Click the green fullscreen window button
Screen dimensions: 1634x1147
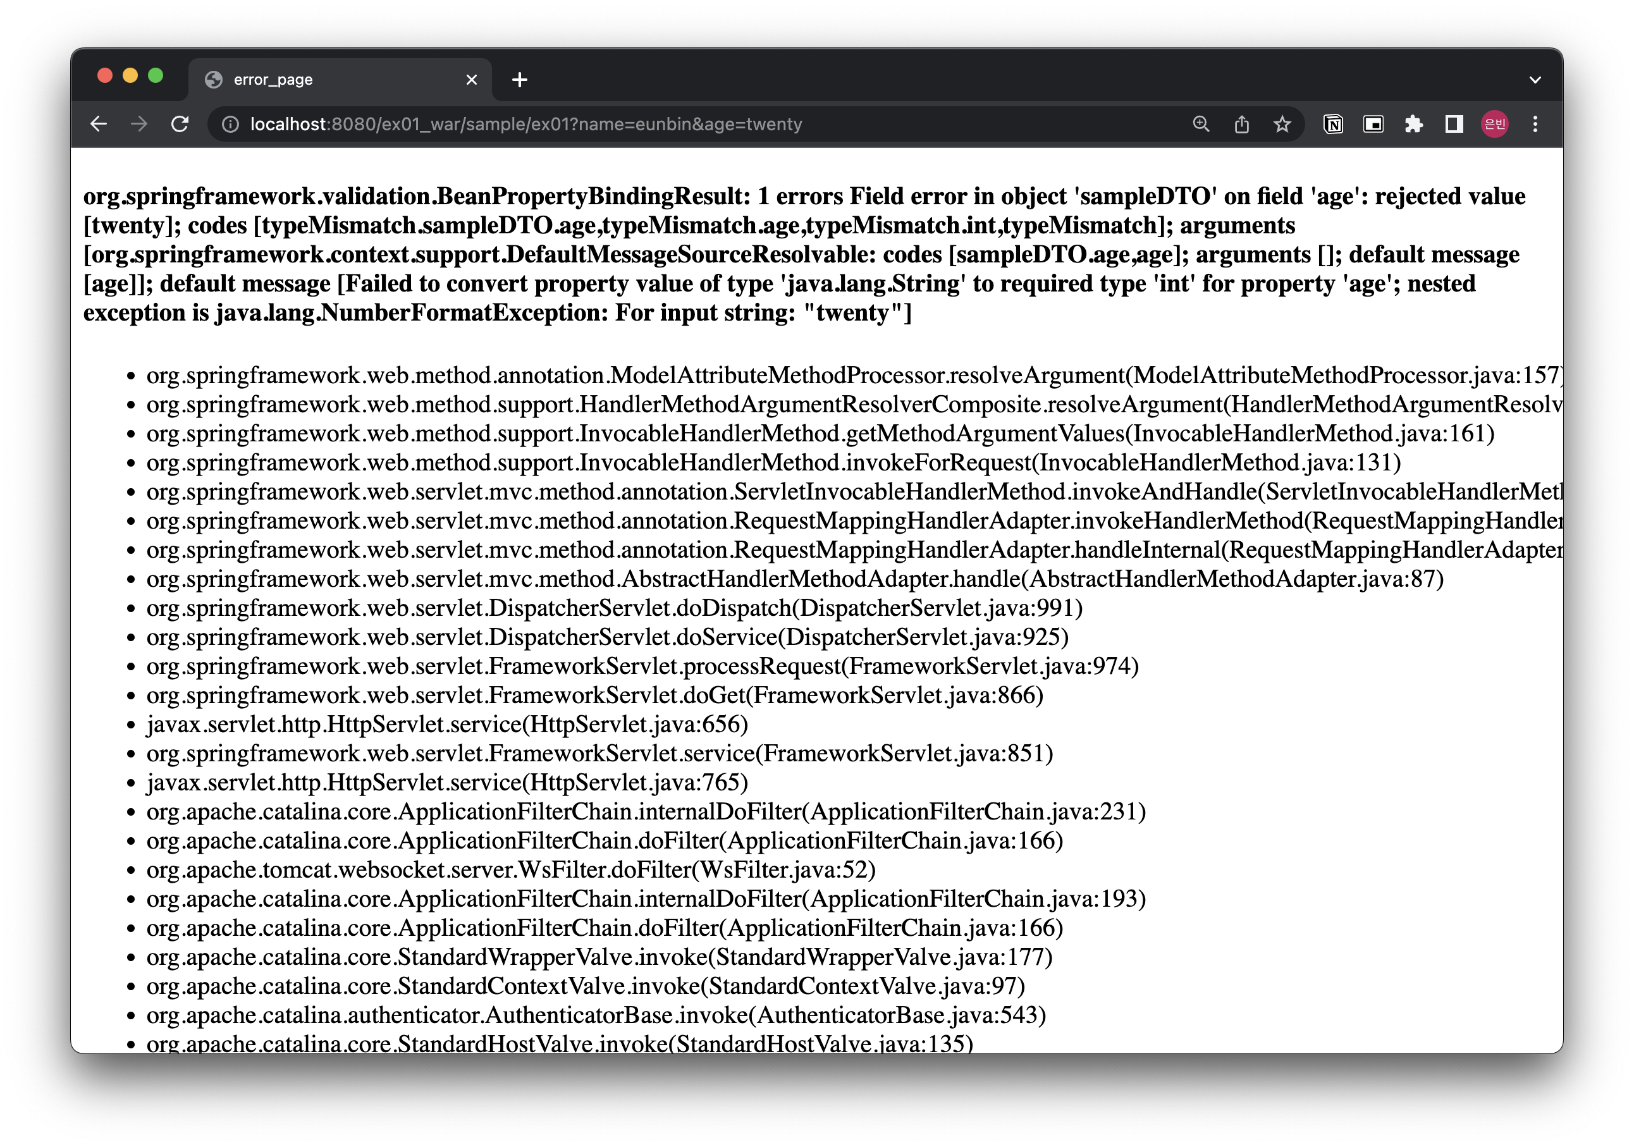tap(156, 75)
